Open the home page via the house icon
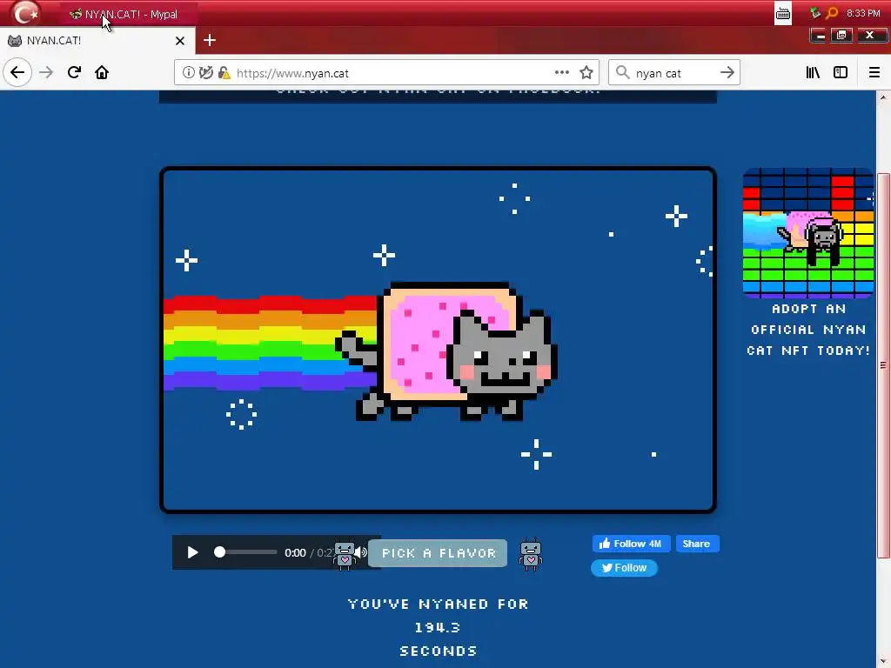Image resolution: width=891 pixels, height=668 pixels. pyautogui.click(x=102, y=73)
